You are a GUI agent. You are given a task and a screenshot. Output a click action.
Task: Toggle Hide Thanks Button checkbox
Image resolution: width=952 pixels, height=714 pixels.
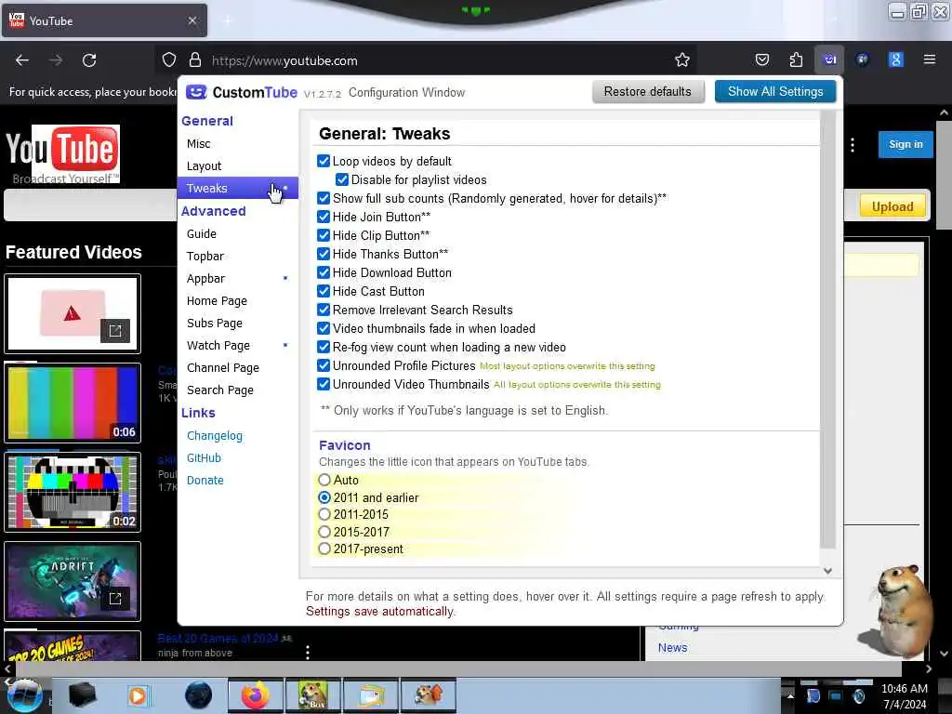click(324, 254)
